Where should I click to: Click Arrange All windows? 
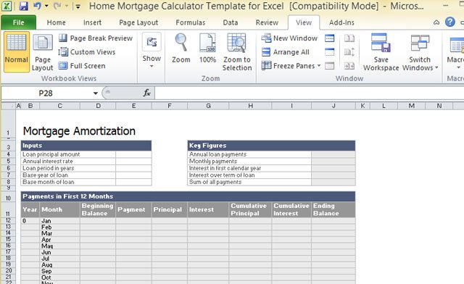click(x=285, y=52)
